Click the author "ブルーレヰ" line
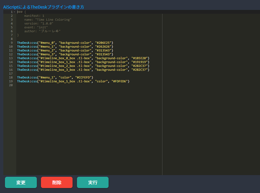 coord(42,31)
